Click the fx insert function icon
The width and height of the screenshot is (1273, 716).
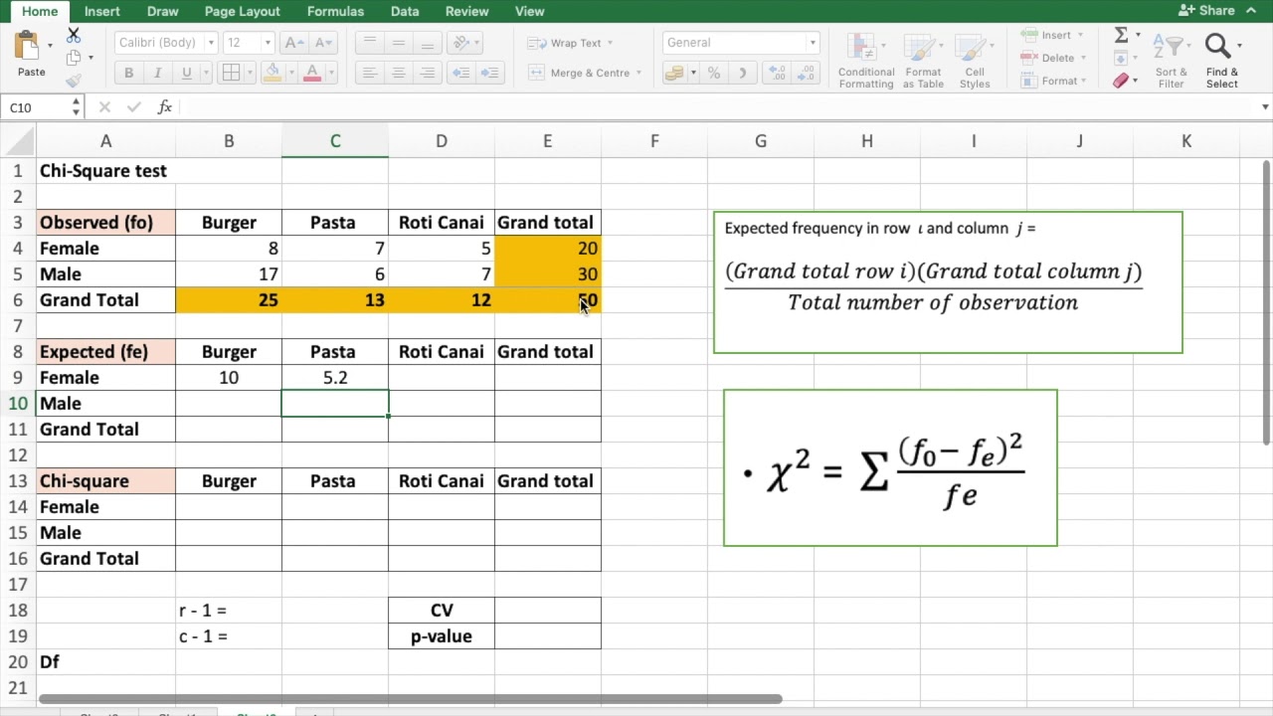[165, 107]
